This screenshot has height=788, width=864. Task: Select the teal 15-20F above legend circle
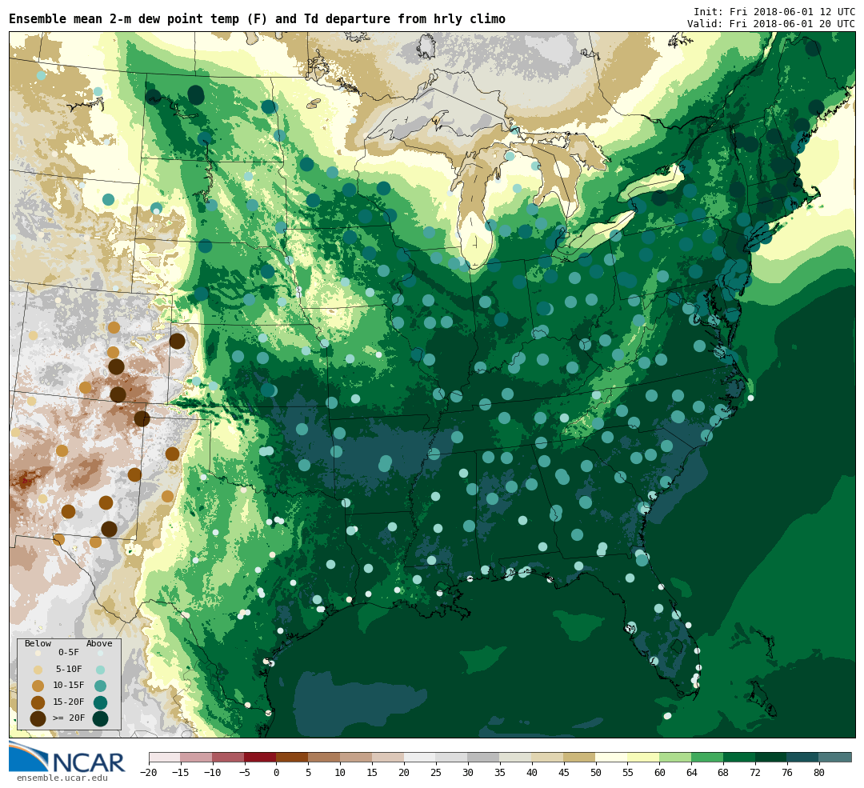coord(100,702)
